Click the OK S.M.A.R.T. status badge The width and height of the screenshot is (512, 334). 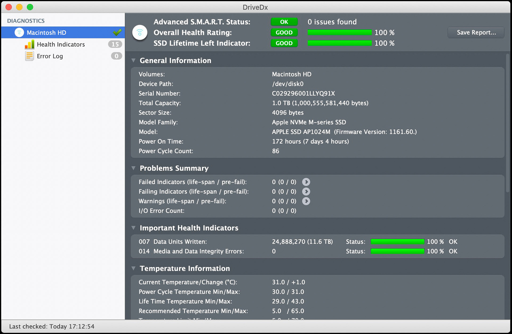284,22
